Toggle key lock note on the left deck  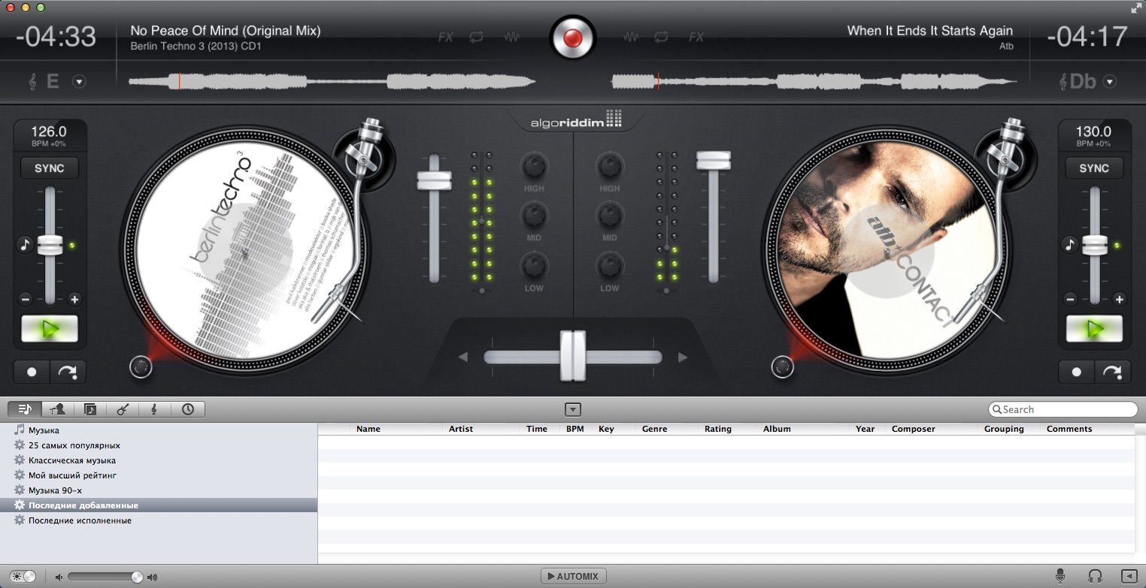pos(25,245)
